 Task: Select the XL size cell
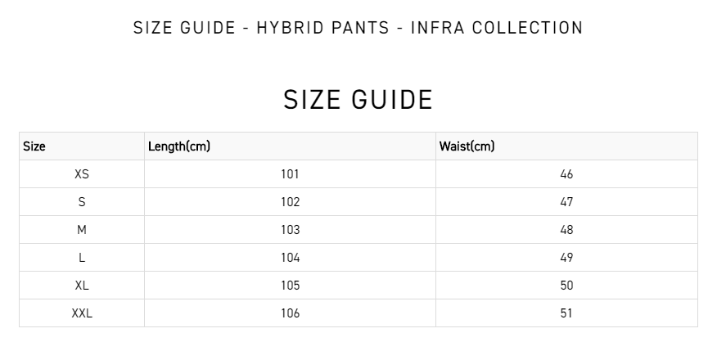pos(82,286)
